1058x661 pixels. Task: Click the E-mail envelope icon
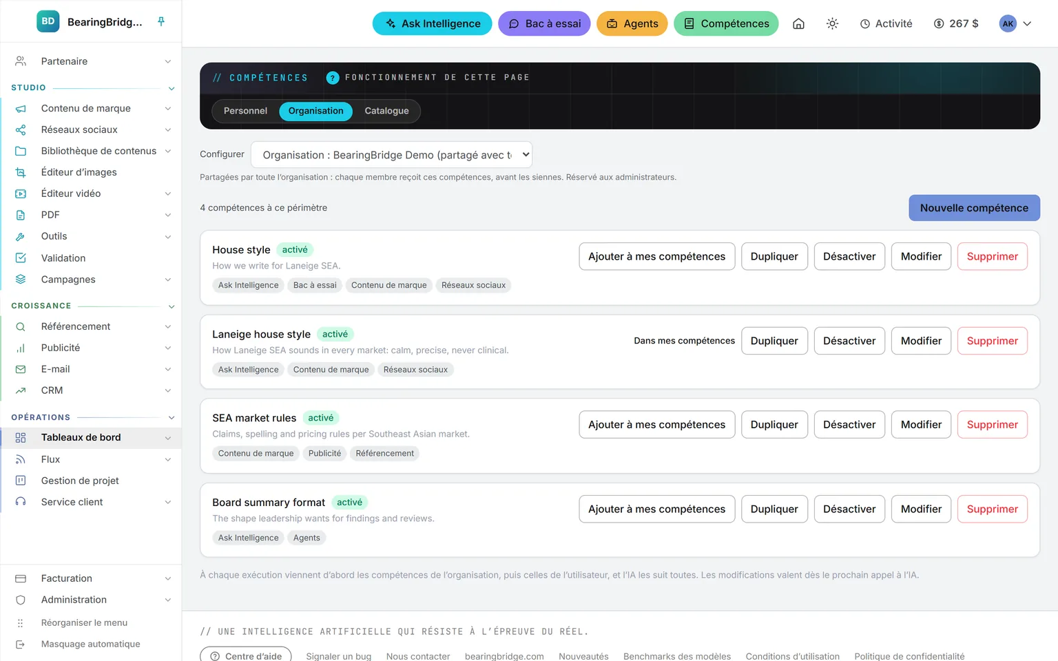pyautogui.click(x=21, y=370)
